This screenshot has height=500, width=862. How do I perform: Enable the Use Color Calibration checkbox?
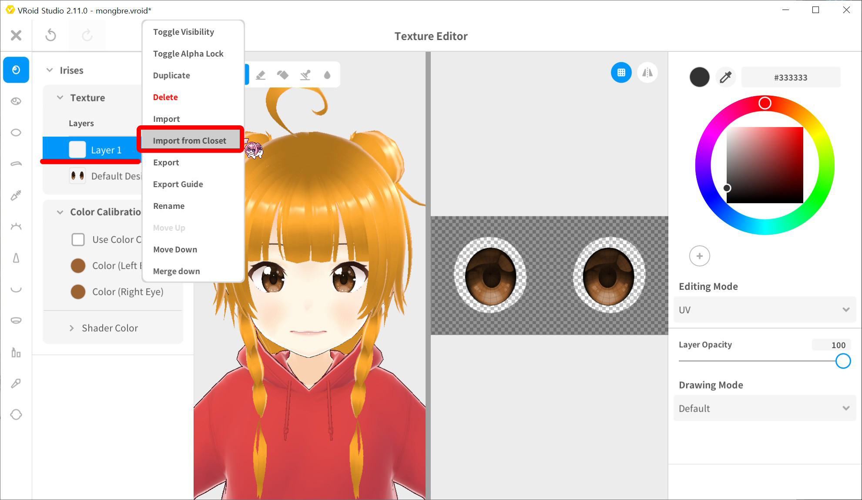(78, 239)
